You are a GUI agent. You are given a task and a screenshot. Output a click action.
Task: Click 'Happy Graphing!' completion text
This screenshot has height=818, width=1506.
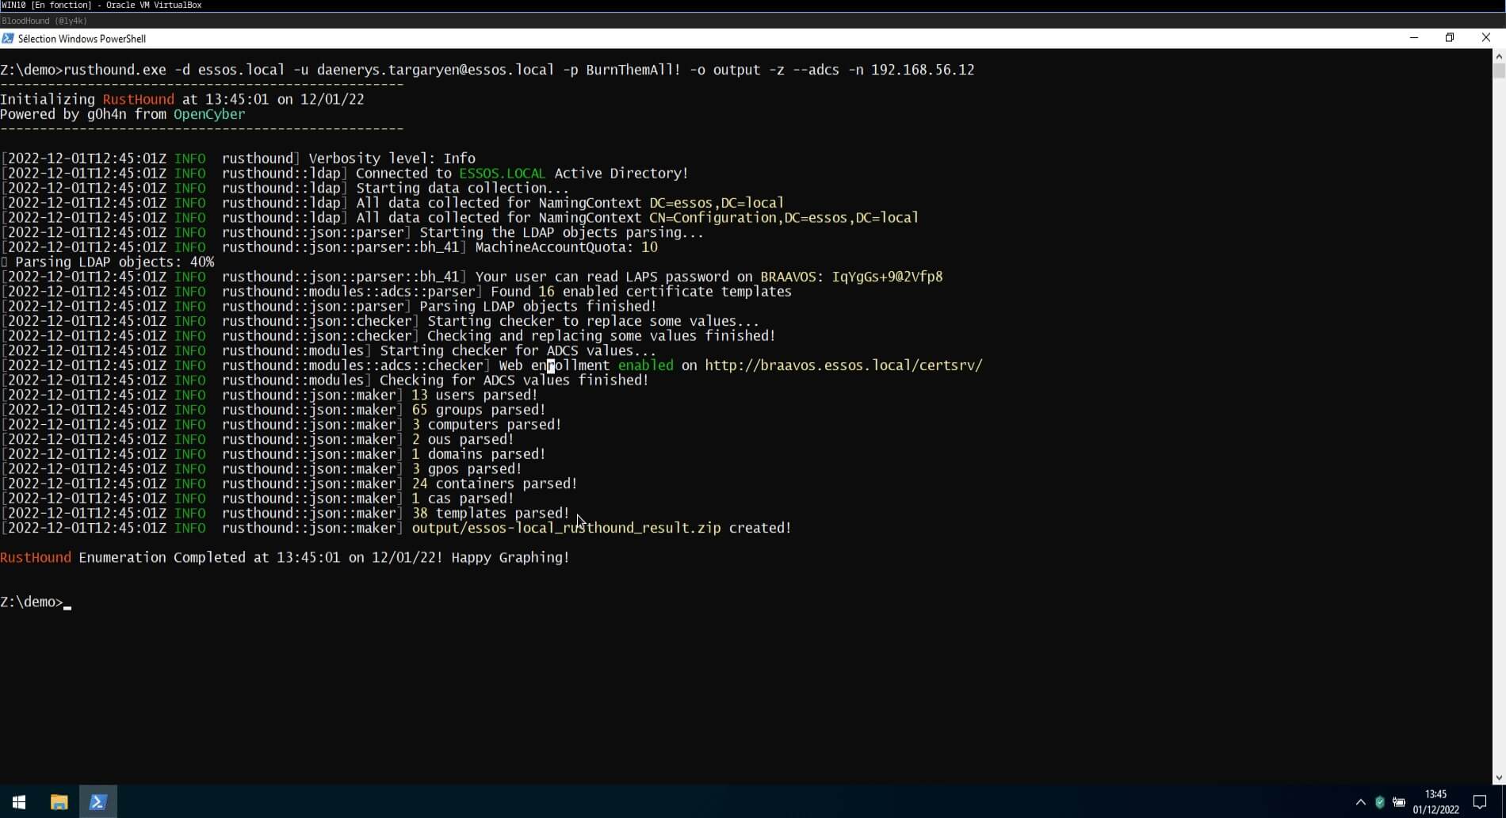510,558
